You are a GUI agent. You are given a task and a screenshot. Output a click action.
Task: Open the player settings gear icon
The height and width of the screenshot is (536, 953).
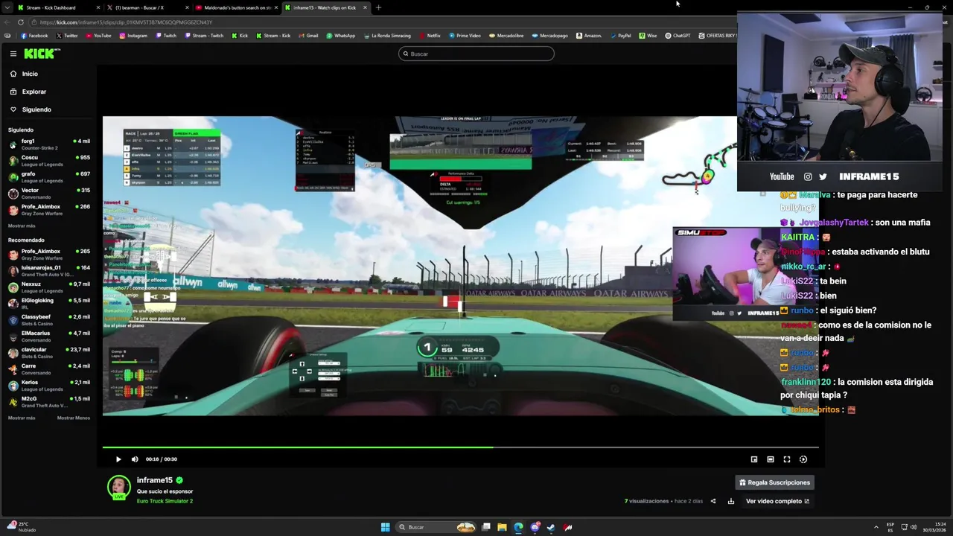point(803,459)
